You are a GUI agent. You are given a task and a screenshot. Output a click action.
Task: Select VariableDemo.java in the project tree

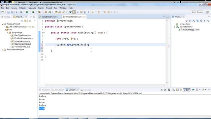tap(22, 47)
